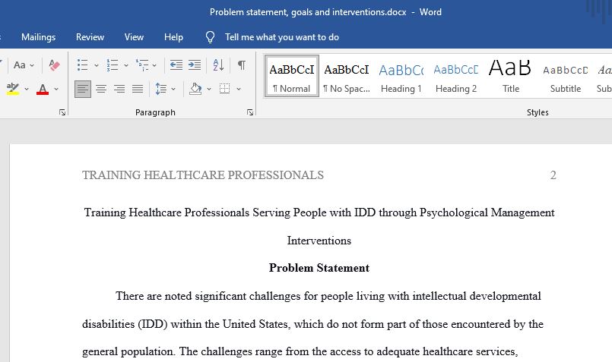Toggle show paragraph marks

[242, 65]
